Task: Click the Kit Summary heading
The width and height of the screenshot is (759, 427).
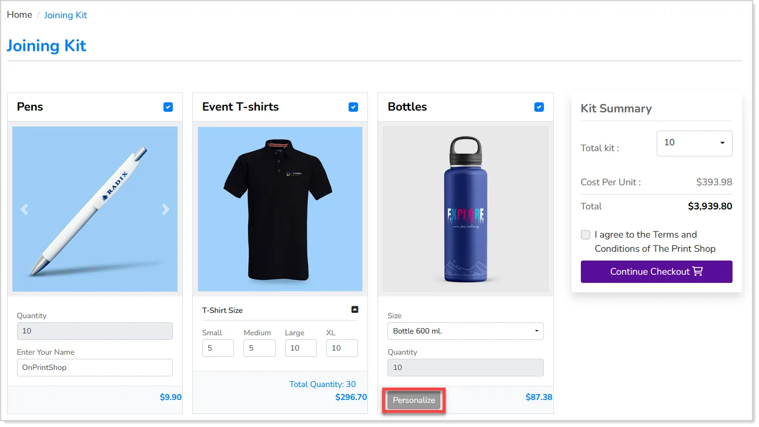Action: [616, 108]
